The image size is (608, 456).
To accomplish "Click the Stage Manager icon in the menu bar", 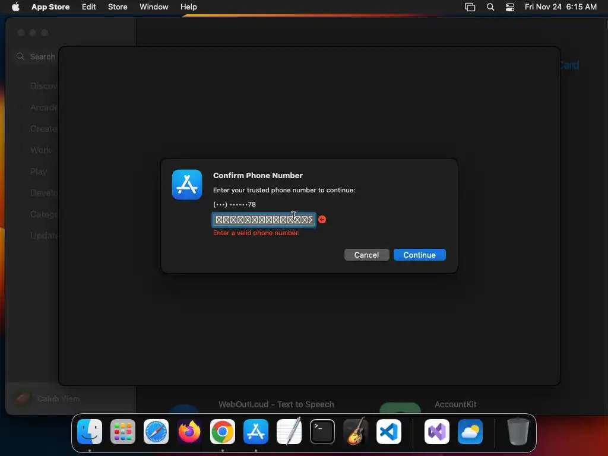I will tap(470, 7).
